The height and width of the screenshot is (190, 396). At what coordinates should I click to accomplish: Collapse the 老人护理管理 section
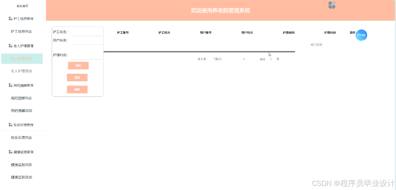tap(23, 46)
